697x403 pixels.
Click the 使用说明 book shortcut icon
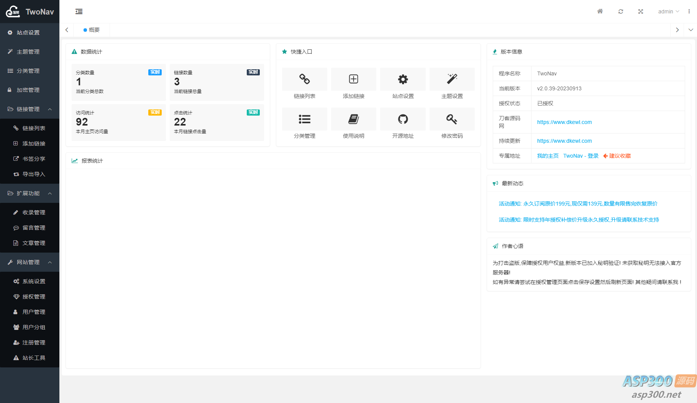(354, 119)
